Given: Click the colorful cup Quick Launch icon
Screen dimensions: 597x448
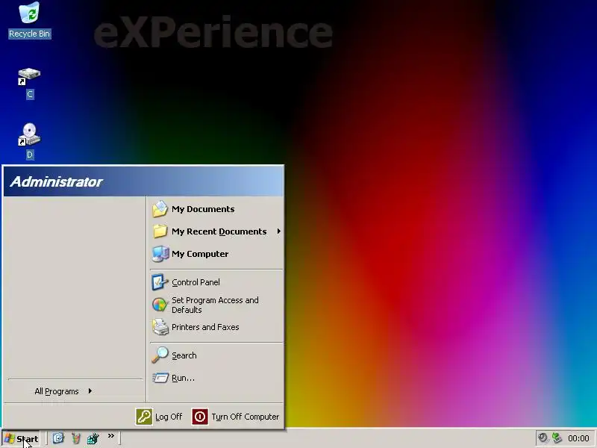Looking at the screenshot, I should [x=76, y=438].
